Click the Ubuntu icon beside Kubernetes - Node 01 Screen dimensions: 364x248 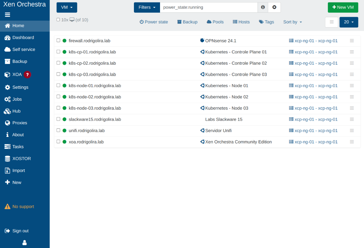click(x=202, y=85)
